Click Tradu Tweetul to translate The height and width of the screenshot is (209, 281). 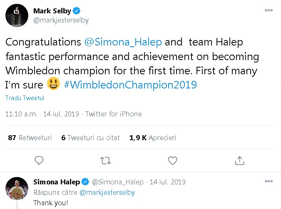(25, 98)
